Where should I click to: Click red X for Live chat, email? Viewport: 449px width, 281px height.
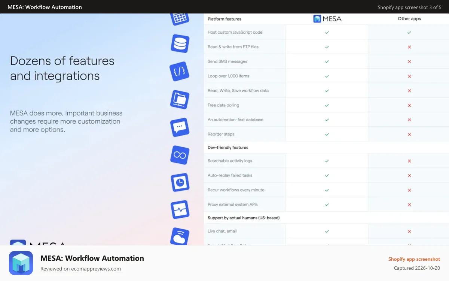tap(409, 231)
